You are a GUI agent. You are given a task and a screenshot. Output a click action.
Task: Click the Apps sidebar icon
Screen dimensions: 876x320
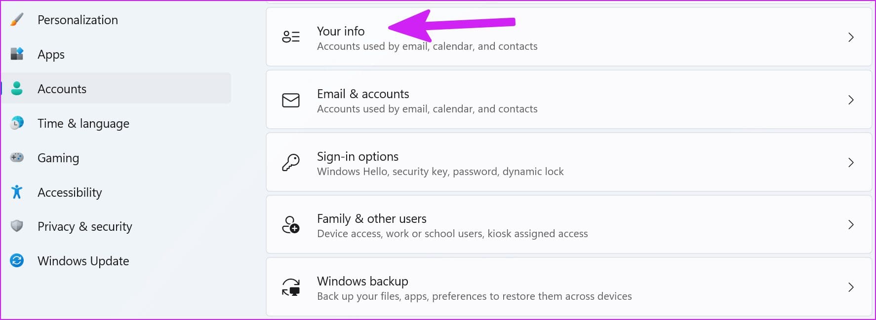pos(17,54)
